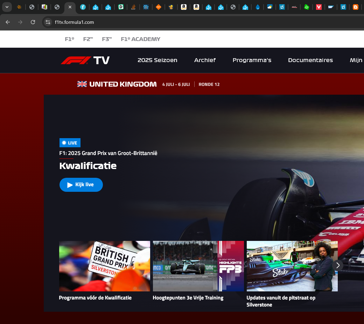Open the British Grand Prix Silverstone thumbnail
The width and height of the screenshot is (364, 324).
104,266
